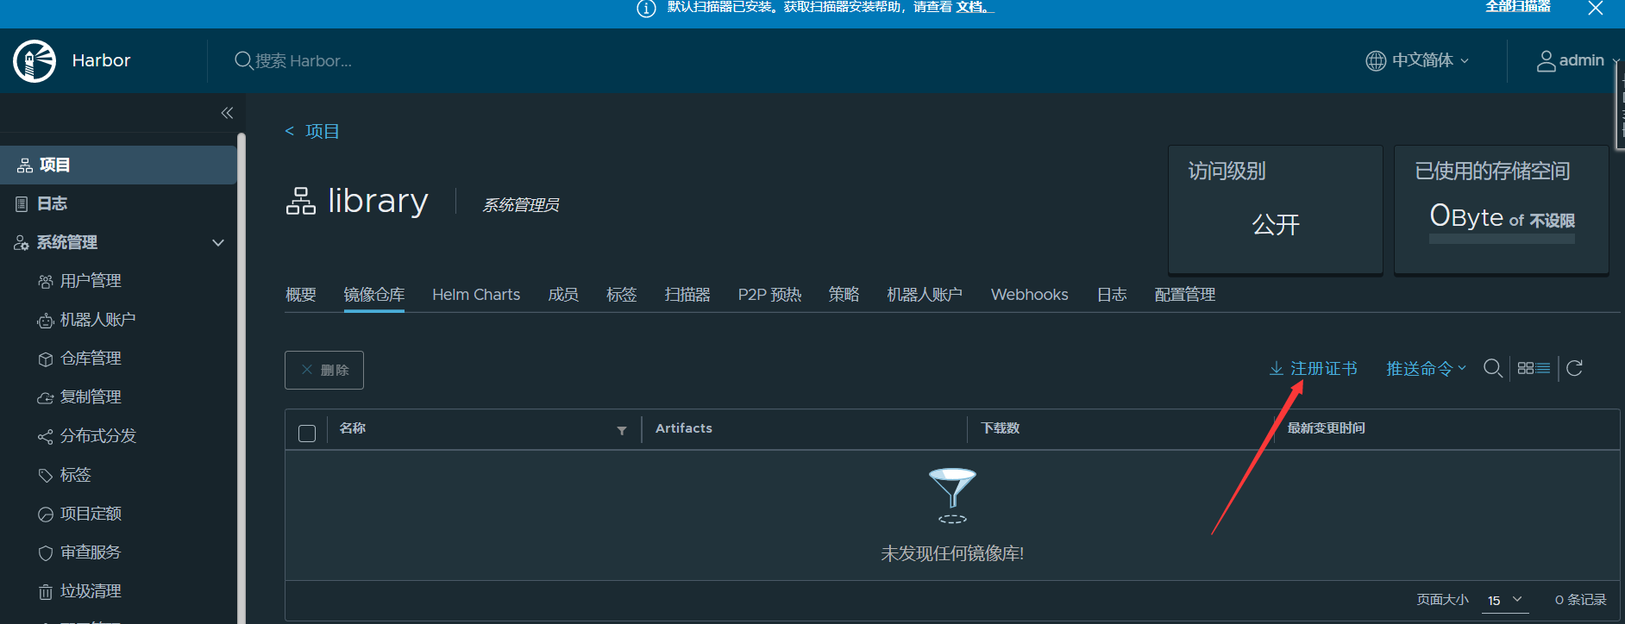Close the top notification banner

point(1596,8)
